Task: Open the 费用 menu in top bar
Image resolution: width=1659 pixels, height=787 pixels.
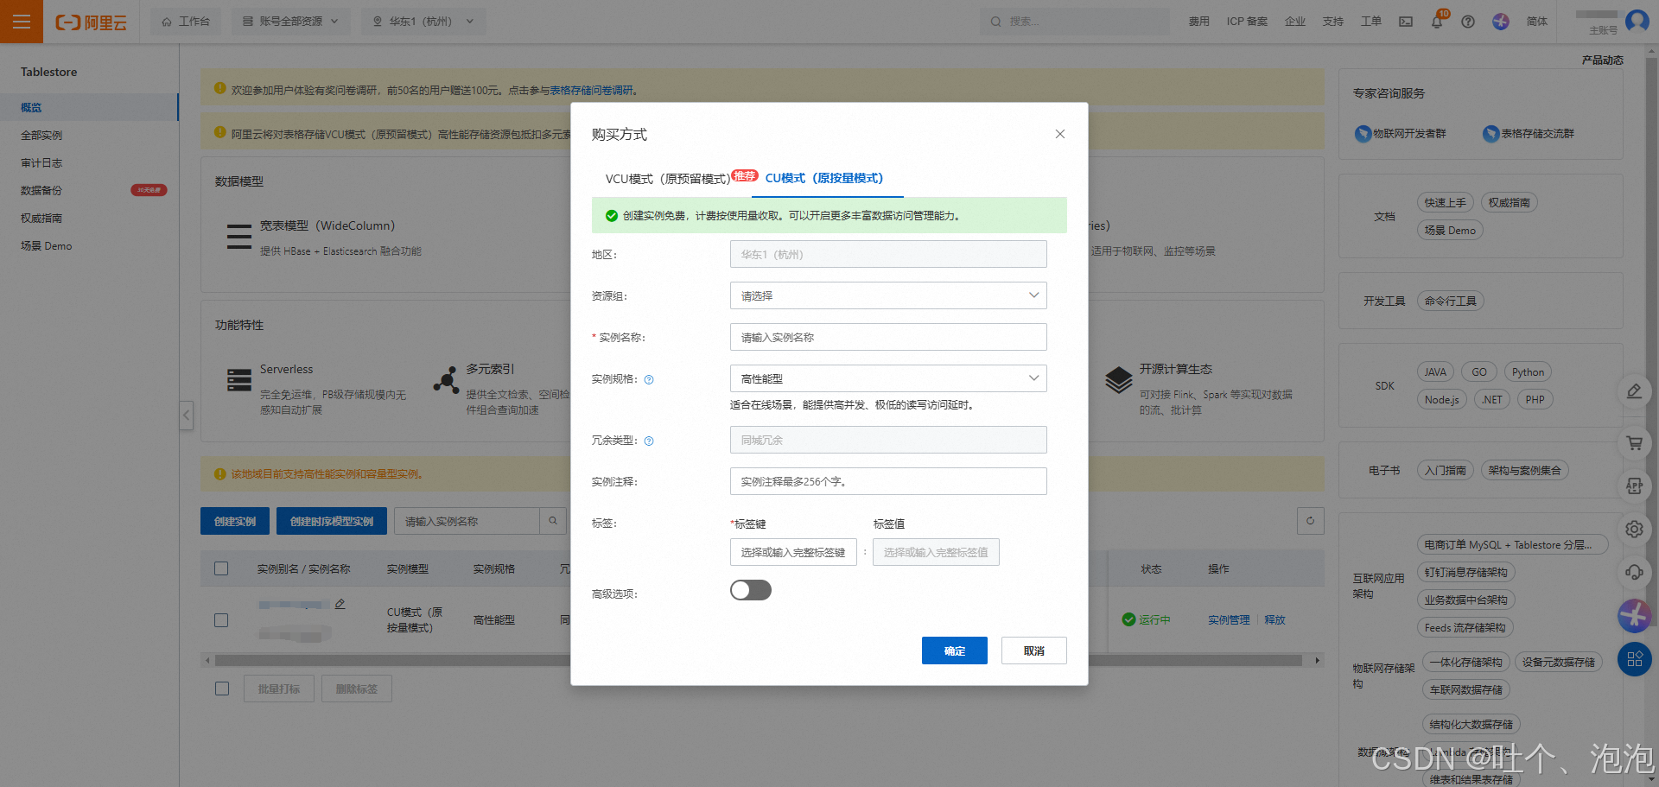Action: tap(1198, 21)
